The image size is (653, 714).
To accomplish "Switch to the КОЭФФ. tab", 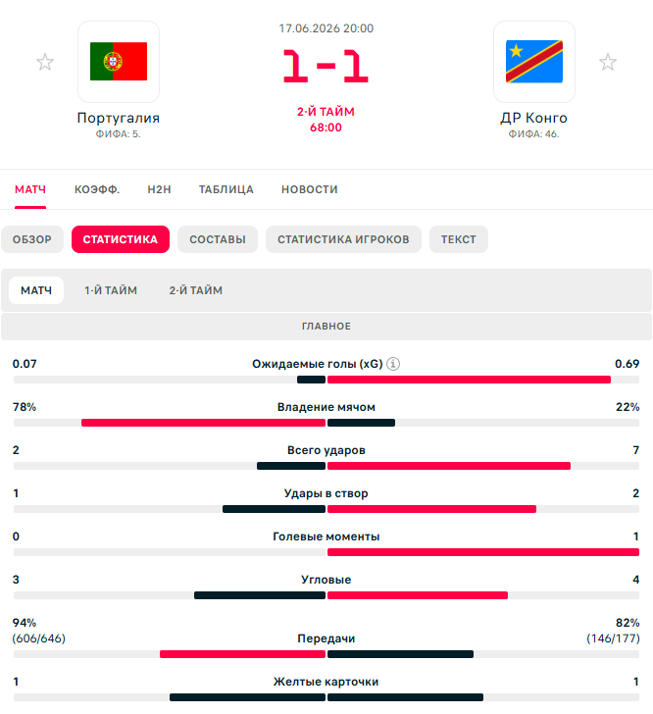I will point(97,189).
